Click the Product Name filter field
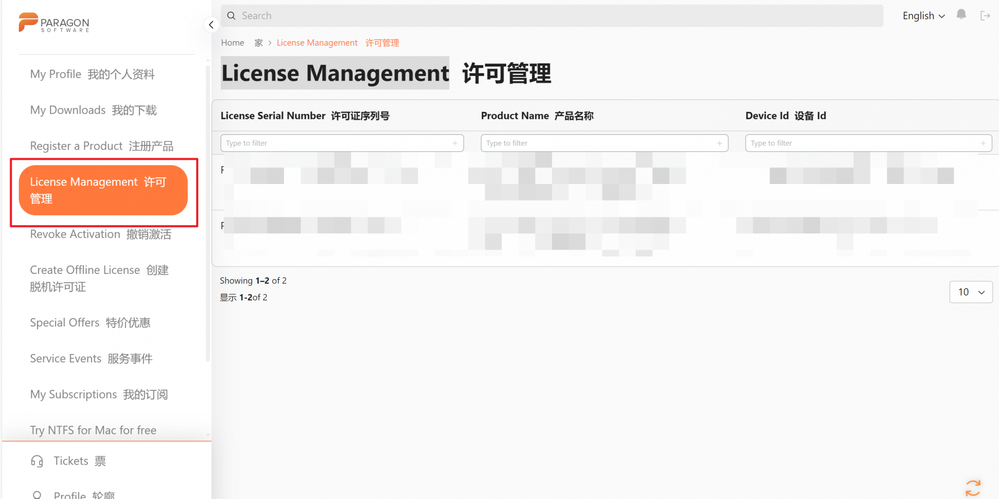 (604, 143)
